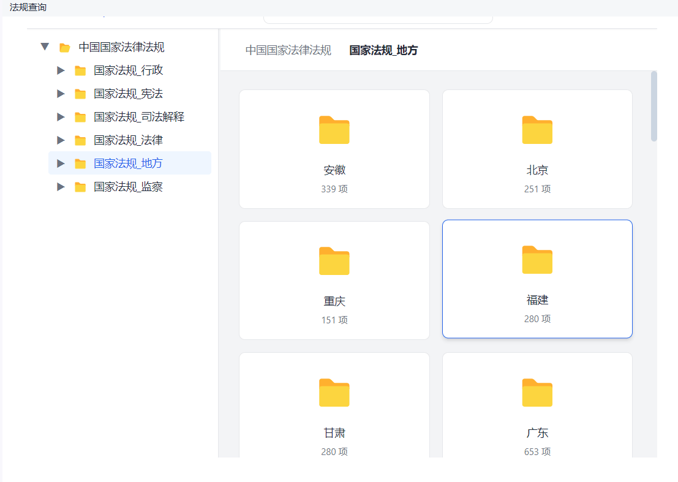Open the 安徽 folder icon
Viewport: 678px width, 482px height.
coord(334,130)
